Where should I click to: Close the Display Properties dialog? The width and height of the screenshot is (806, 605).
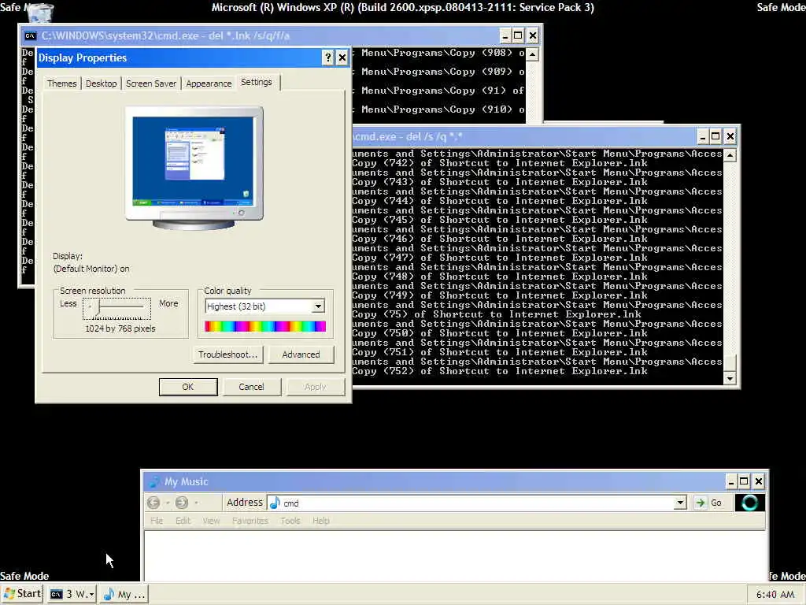pos(342,58)
